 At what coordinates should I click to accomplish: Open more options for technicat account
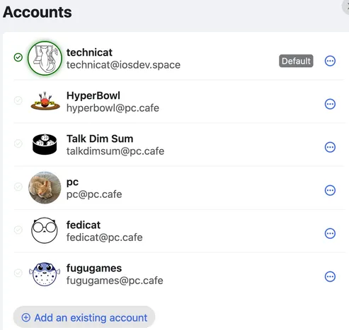330,61
